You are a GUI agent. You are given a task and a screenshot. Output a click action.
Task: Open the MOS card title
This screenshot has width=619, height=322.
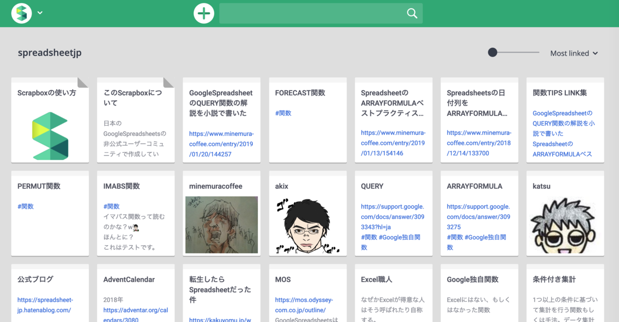pos(283,279)
